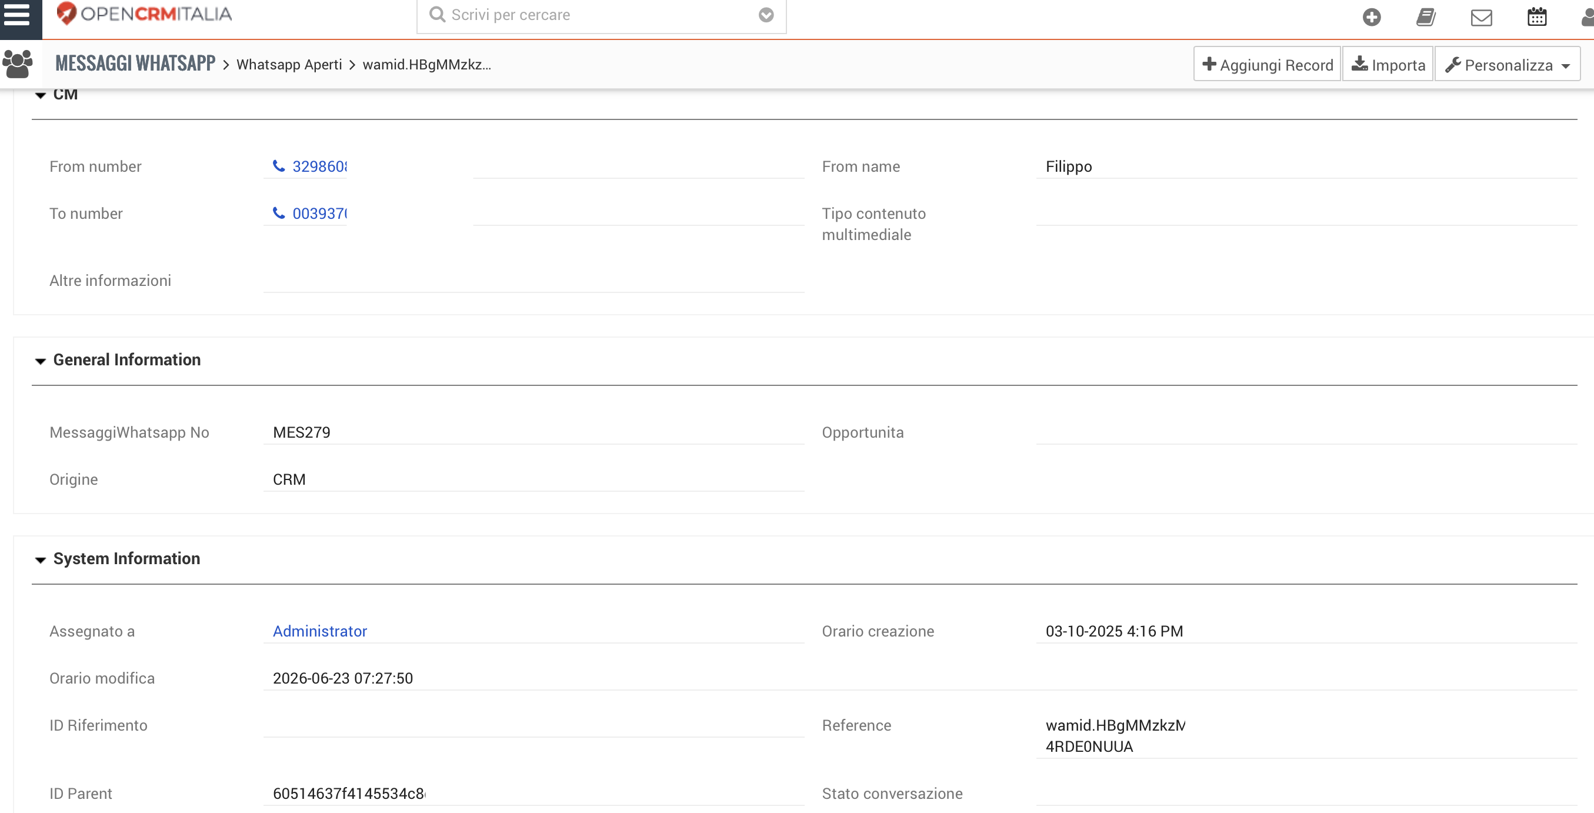Select creation time 03-10-2025 4:16 PM
Screen dimensions: 1594x813
click(1114, 631)
